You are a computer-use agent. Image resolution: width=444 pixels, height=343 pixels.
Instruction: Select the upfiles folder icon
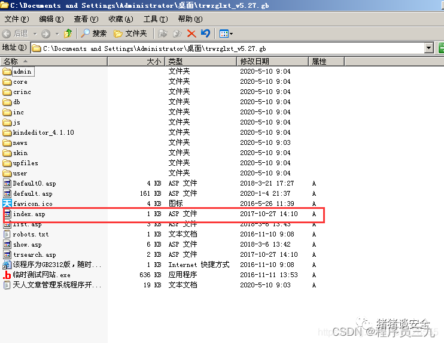7,163
